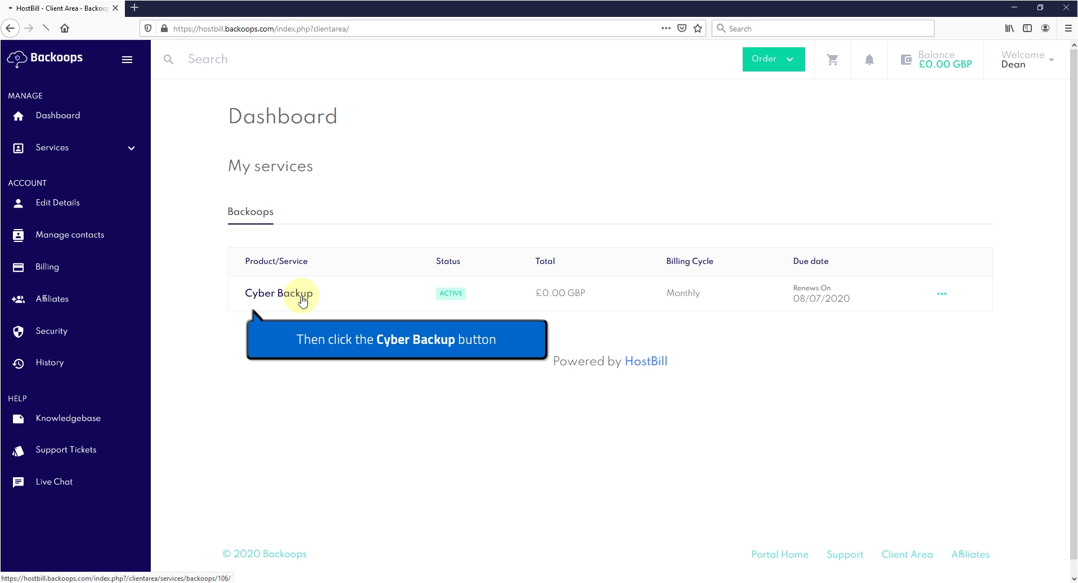
Task: Open Cyber Backup row actions menu
Action: (x=942, y=294)
